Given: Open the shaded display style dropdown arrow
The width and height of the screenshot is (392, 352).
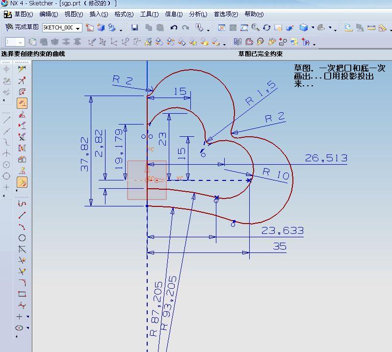Looking at the screenshot, I should click(313, 27).
